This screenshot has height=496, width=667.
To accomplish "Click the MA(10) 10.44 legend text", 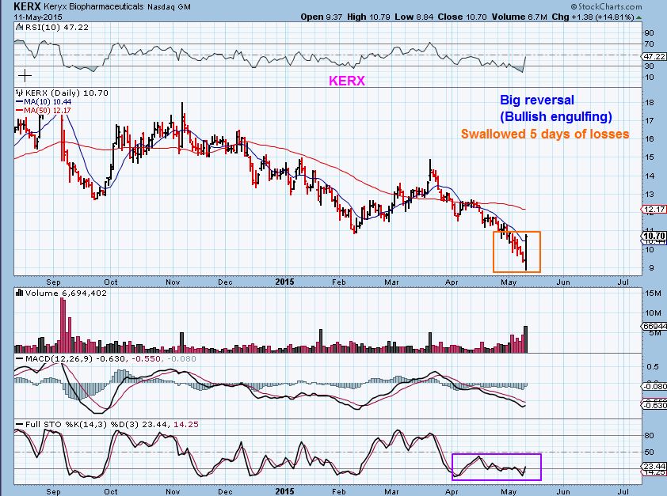I will point(48,102).
